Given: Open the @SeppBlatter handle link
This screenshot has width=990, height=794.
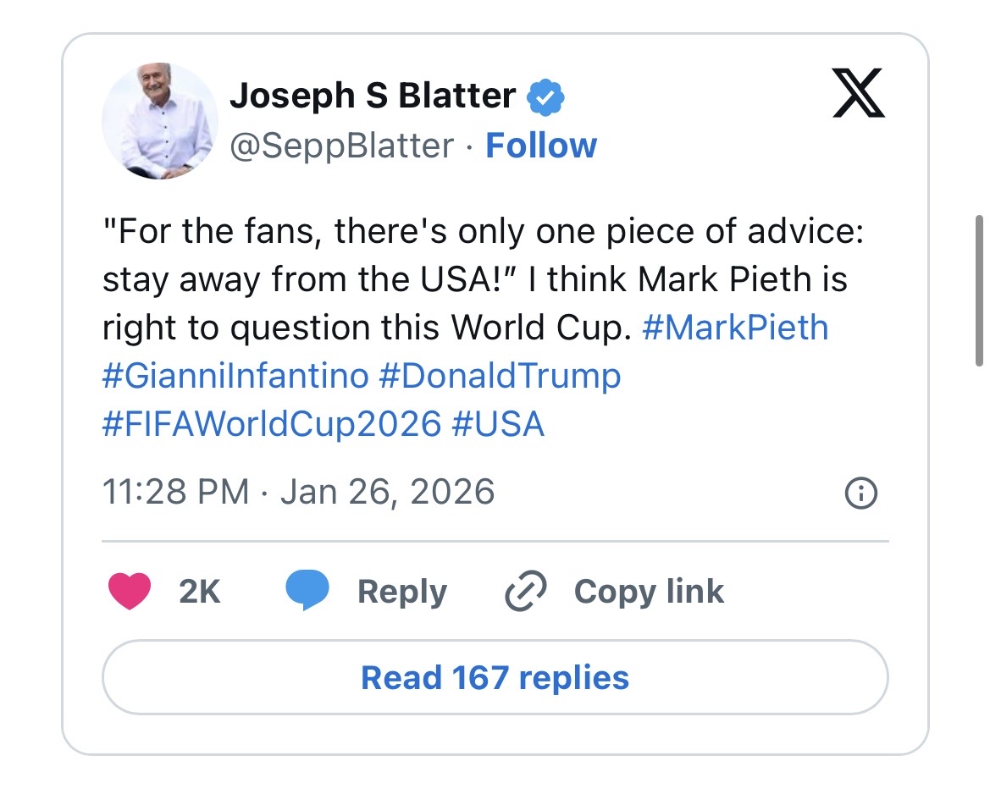Looking at the screenshot, I should (341, 146).
